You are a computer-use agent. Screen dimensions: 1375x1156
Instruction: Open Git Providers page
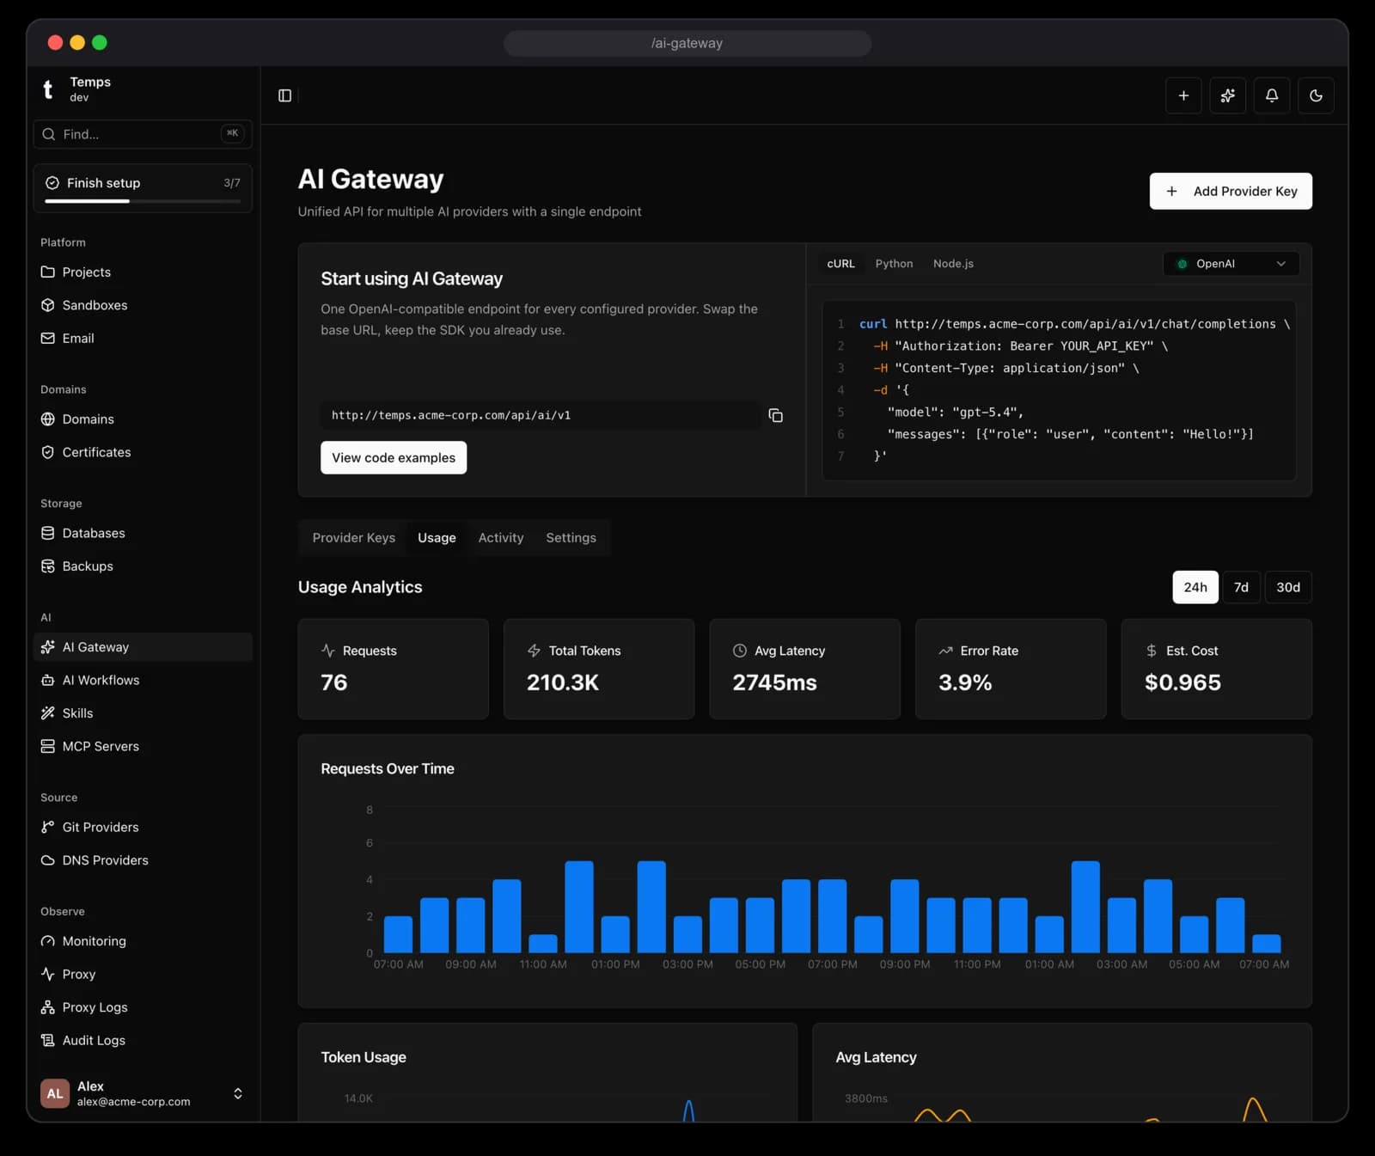click(143, 827)
